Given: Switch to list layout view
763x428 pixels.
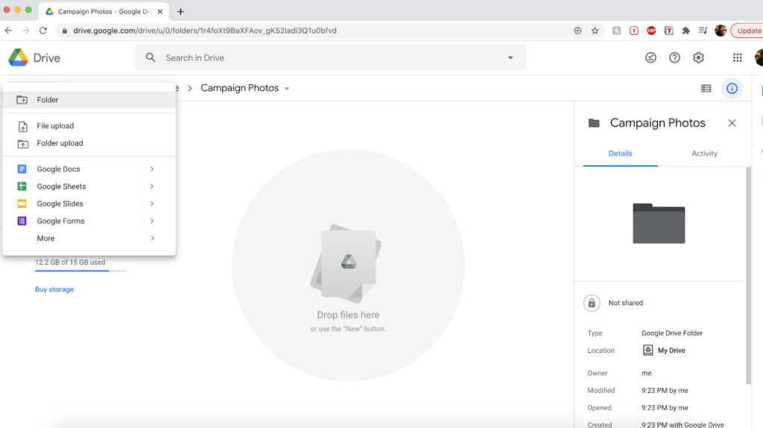Looking at the screenshot, I should 706,88.
